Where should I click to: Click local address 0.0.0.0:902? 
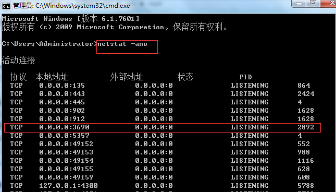tap(62, 111)
